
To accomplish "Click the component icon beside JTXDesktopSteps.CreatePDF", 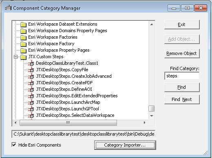I will coord(31,83).
